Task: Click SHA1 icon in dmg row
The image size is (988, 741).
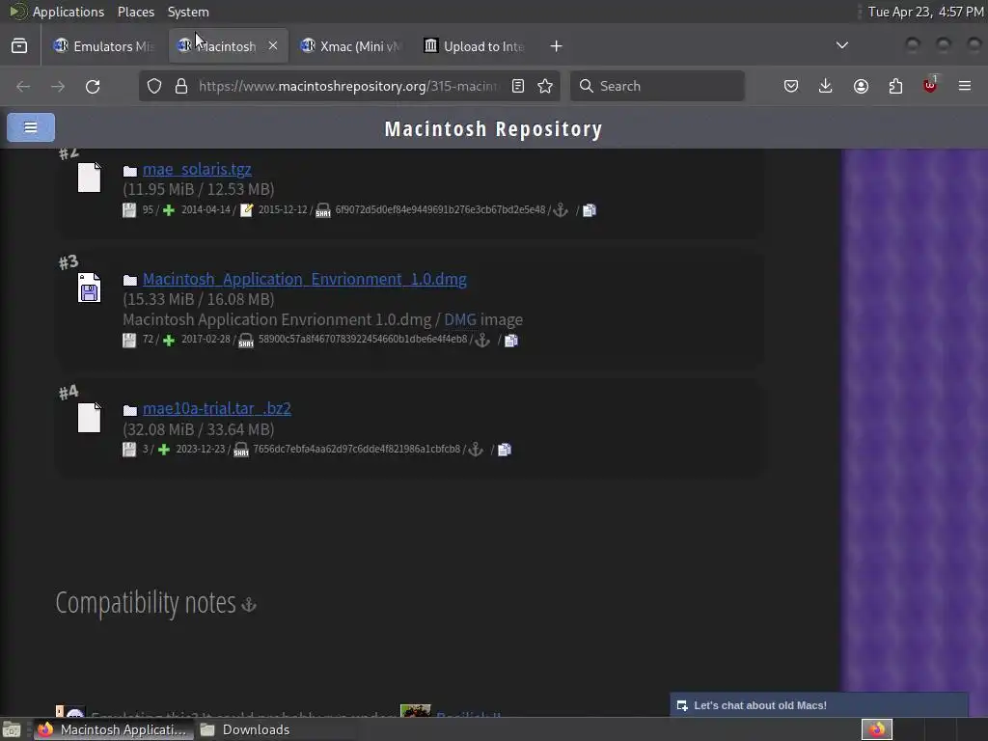Action: coord(246,341)
